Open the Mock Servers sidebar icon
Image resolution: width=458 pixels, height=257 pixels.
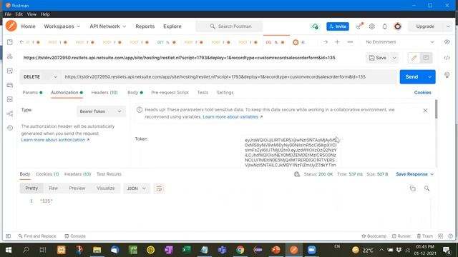9,85
